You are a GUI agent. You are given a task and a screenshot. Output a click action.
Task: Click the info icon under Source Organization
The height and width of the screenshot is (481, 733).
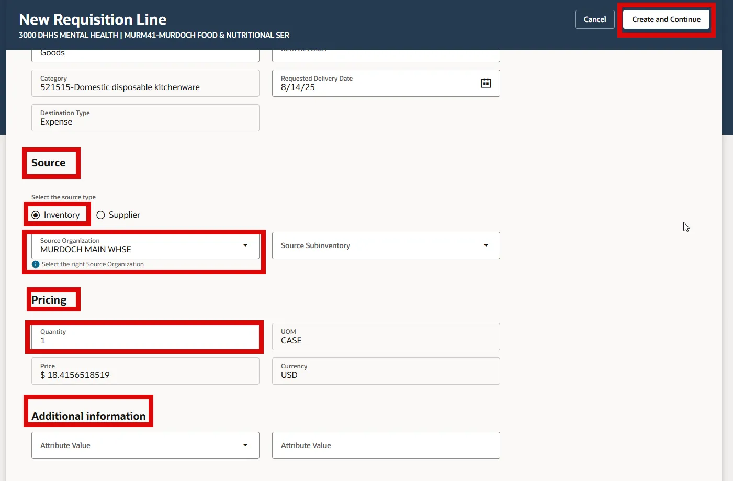pyautogui.click(x=36, y=264)
